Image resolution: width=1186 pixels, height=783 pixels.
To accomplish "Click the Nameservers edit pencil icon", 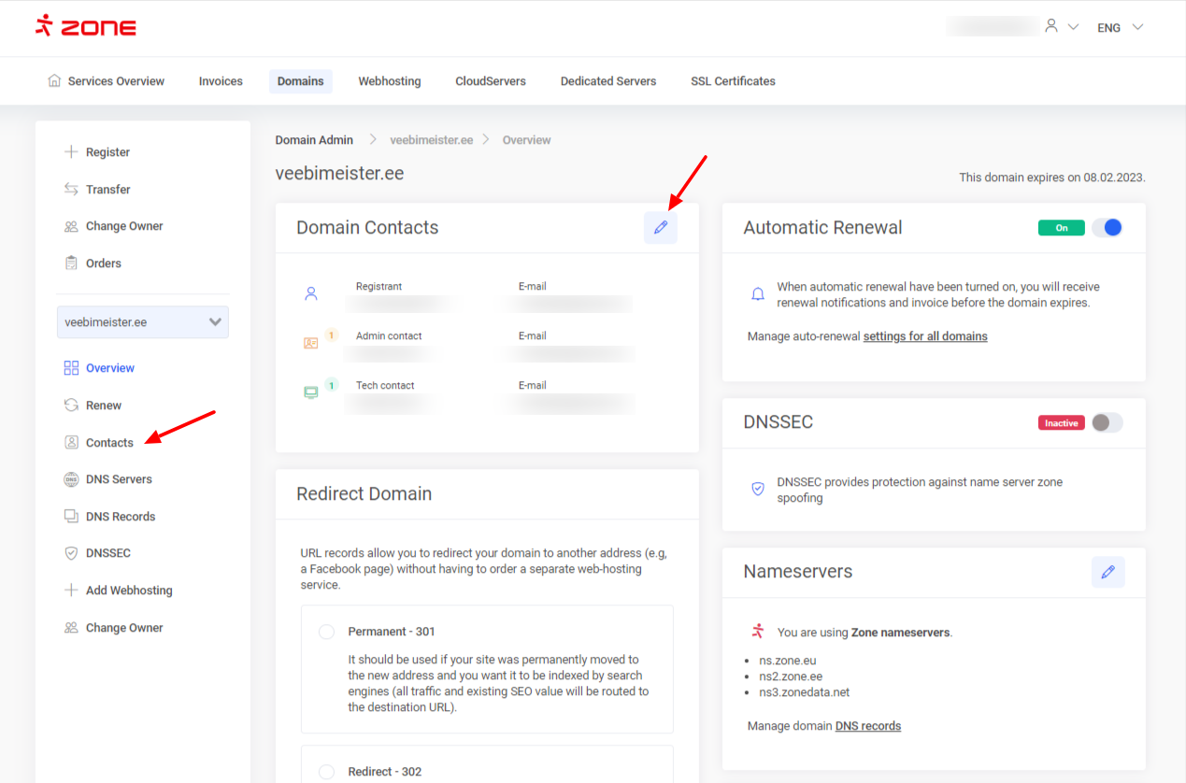I will pos(1107,572).
